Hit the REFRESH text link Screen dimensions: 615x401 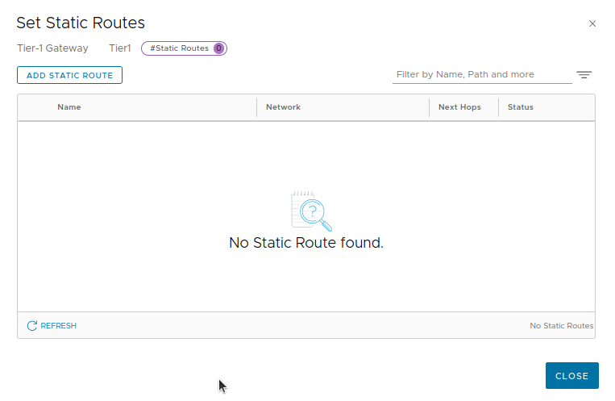click(58, 326)
